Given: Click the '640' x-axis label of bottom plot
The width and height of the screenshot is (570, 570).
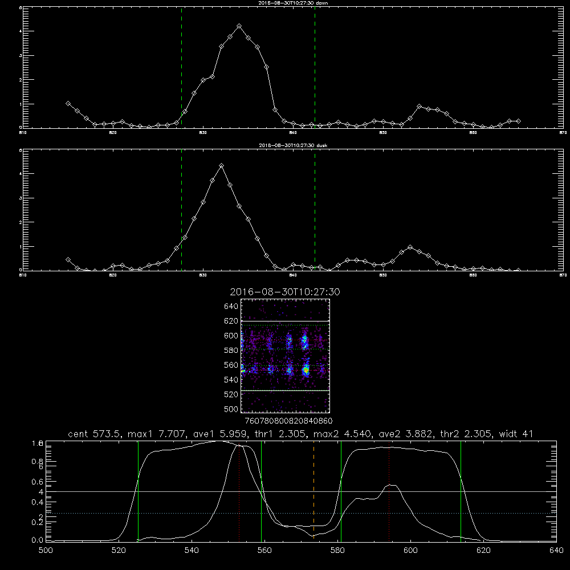Looking at the screenshot, I should click(x=556, y=551).
